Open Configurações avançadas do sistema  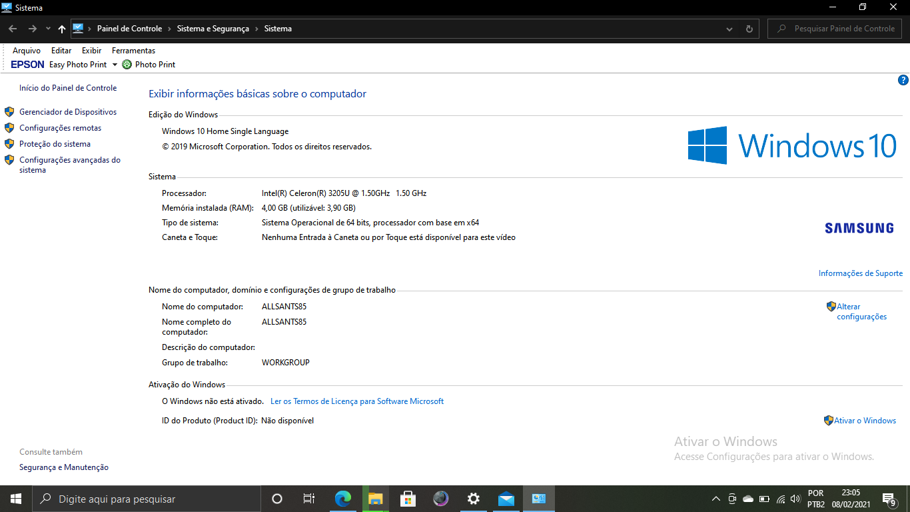click(70, 165)
